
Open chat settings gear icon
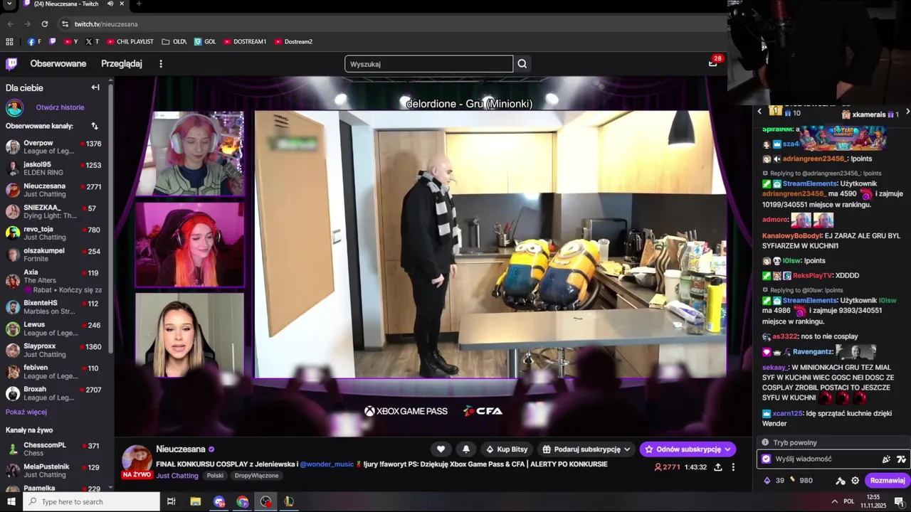855,481
